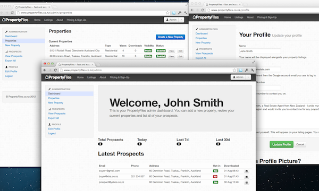The width and height of the screenshot is (319, 191).
Task: Open New Property in front window sidebar
Action: tap(55, 103)
